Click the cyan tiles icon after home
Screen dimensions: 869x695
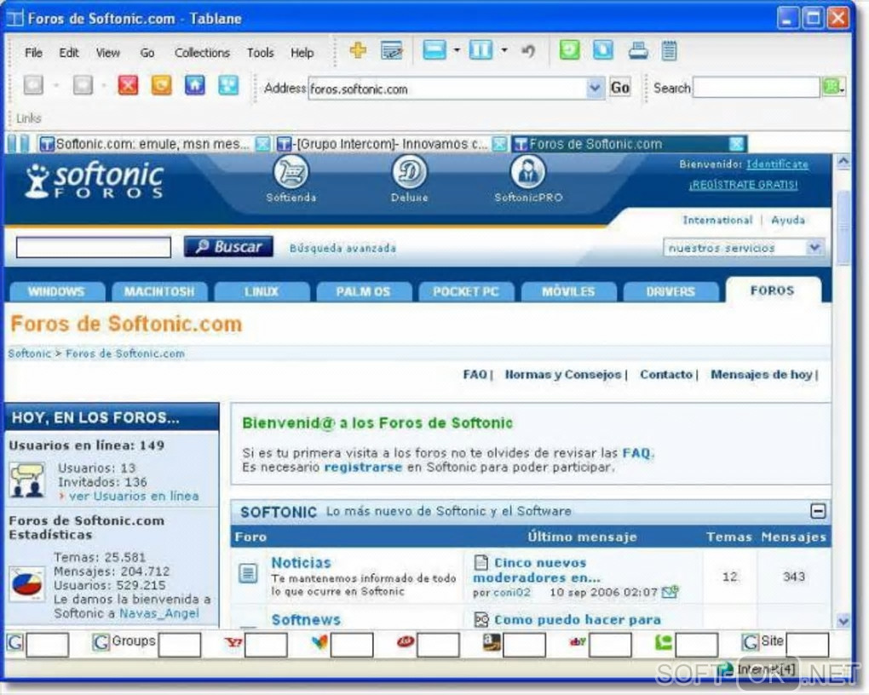point(227,85)
